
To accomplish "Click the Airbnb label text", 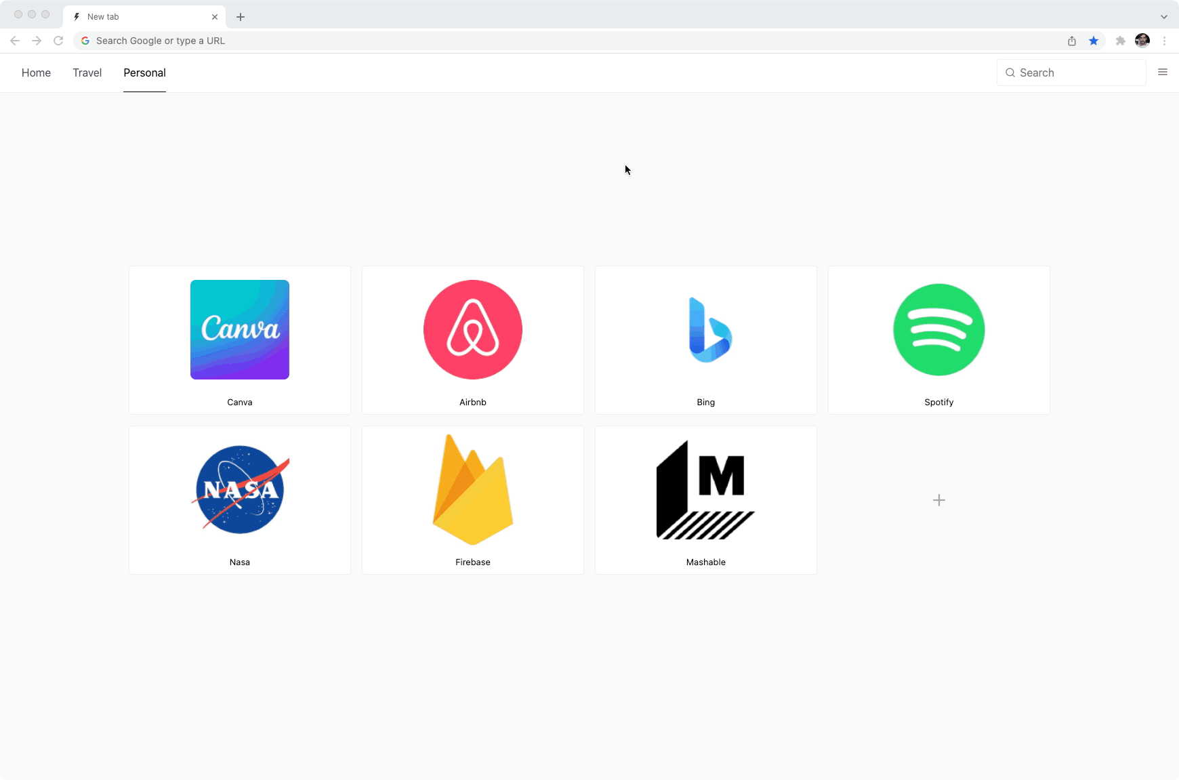I will pos(473,402).
